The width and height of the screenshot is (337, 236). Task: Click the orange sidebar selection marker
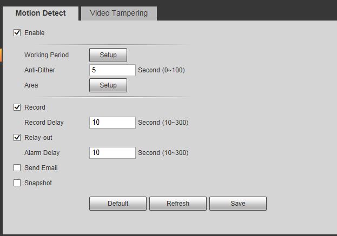[1, 55]
